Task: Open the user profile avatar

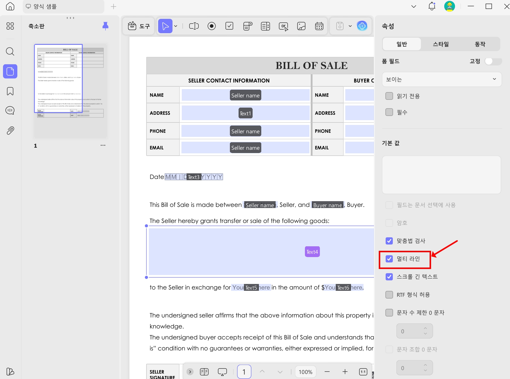Action: point(449,6)
